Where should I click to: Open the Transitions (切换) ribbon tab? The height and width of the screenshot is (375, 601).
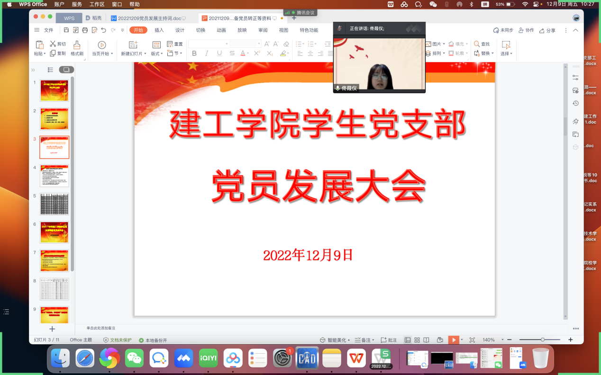tap(200, 30)
